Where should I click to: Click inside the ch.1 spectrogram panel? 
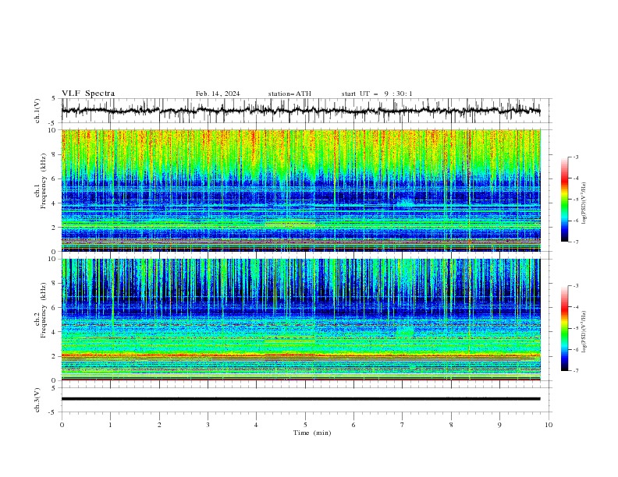point(300,190)
